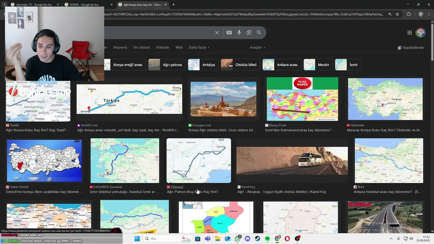Select the "Alışveriş" search filter

(x=120, y=47)
